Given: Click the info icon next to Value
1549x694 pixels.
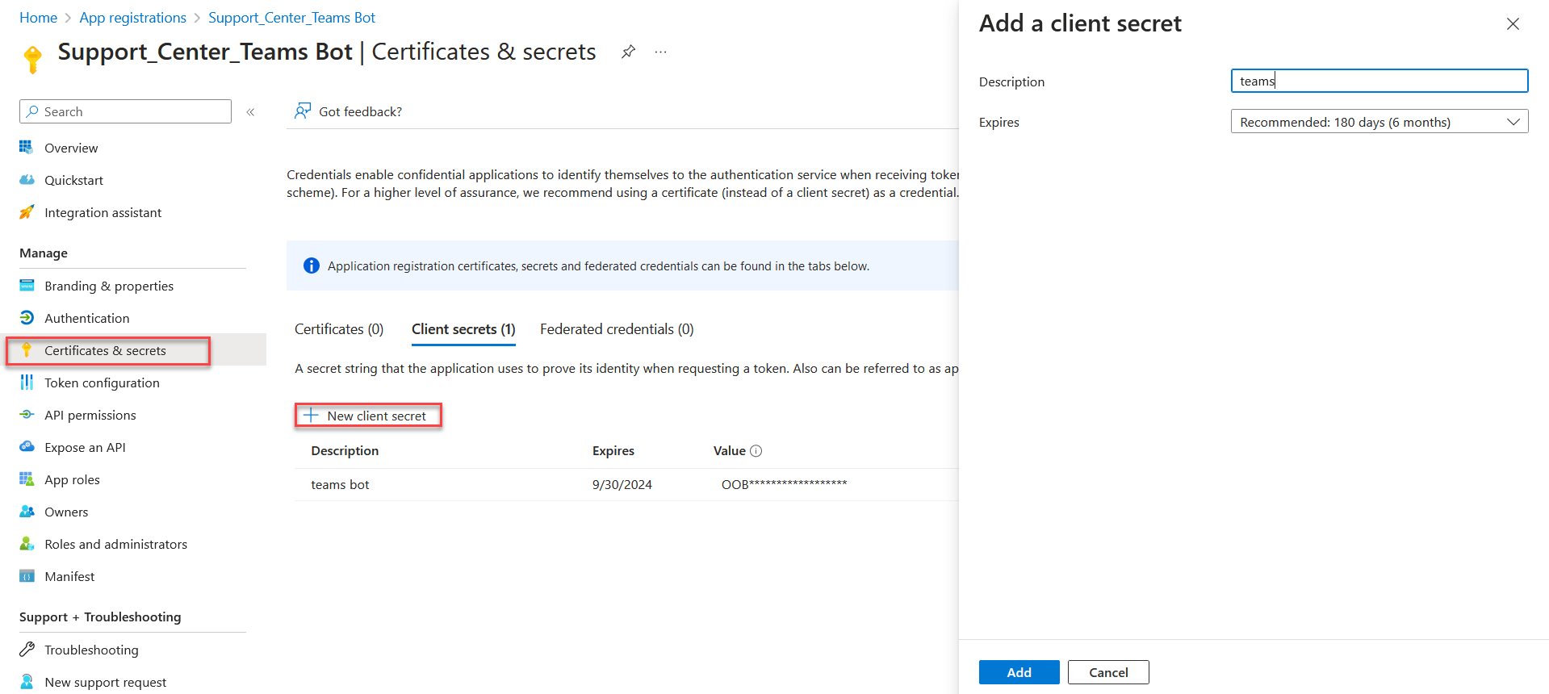Looking at the screenshot, I should tap(756, 451).
